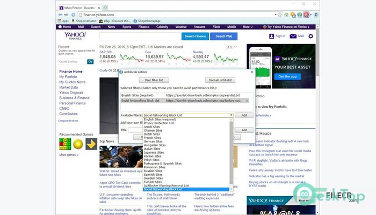Choose German Sites from filter dropdown
The image size is (376, 215).
coord(153,141)
